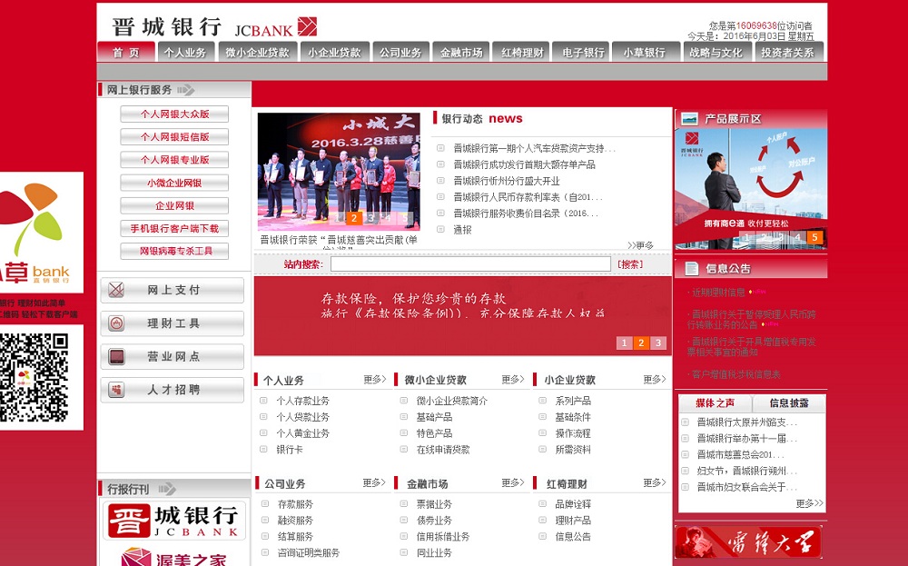908x566 pixels.
Task: Click the QR code image
Action: point(35,377)
